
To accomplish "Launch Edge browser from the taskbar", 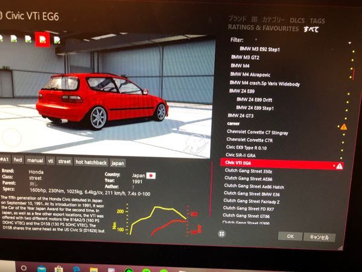I will 77,270.
